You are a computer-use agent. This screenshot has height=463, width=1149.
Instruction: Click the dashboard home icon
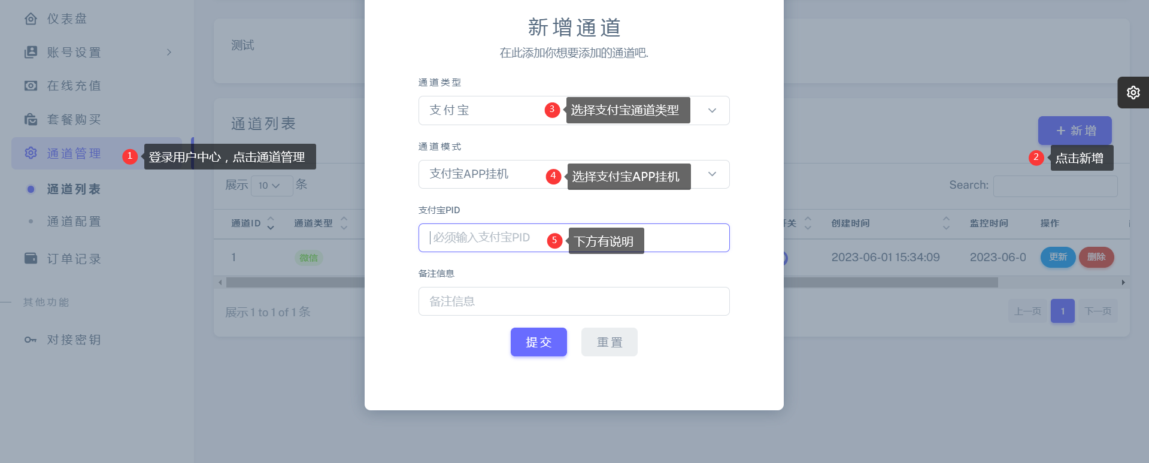coord(31,19)
